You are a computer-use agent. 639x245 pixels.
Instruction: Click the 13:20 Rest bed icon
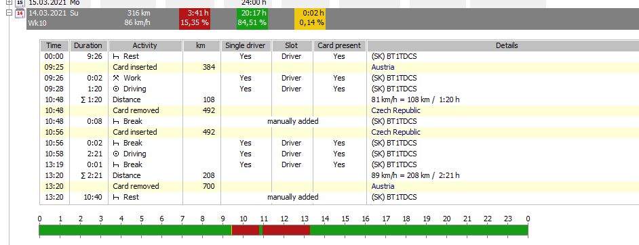pyautogui.click(x=116, y=197)
